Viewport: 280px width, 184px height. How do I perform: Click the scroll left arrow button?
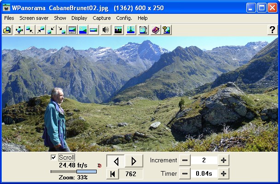116,161
